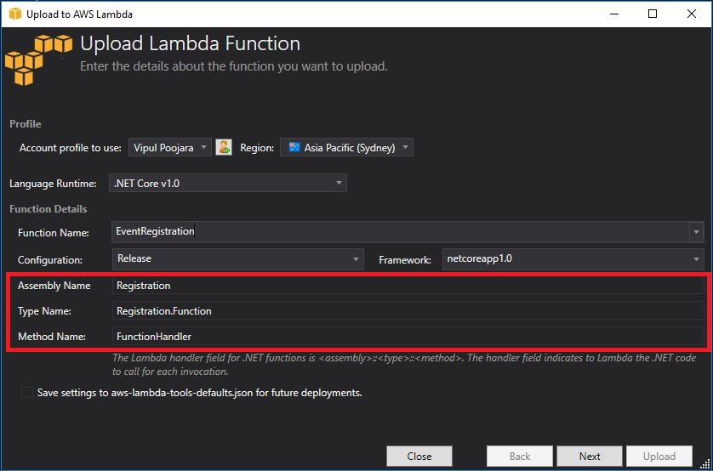Click the 'Profile' section heading
Screen dimensions: 713x471
click(26, 124)
